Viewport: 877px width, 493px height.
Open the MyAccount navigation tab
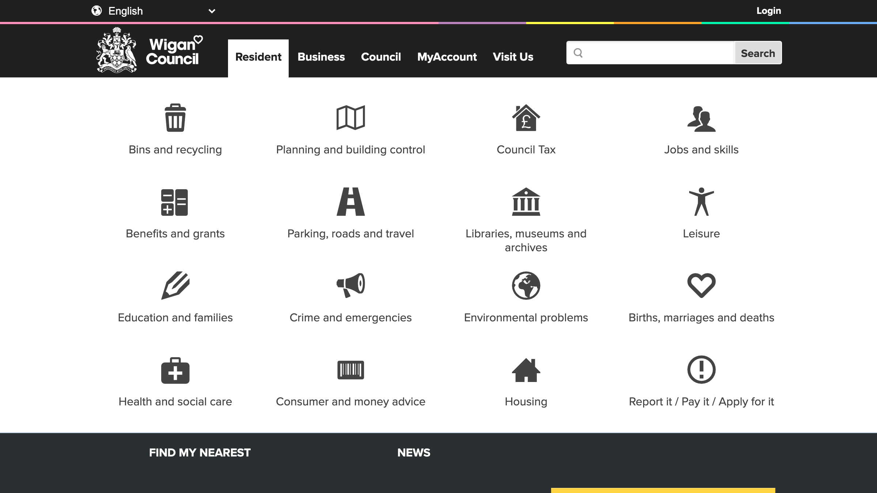(447, 57)
